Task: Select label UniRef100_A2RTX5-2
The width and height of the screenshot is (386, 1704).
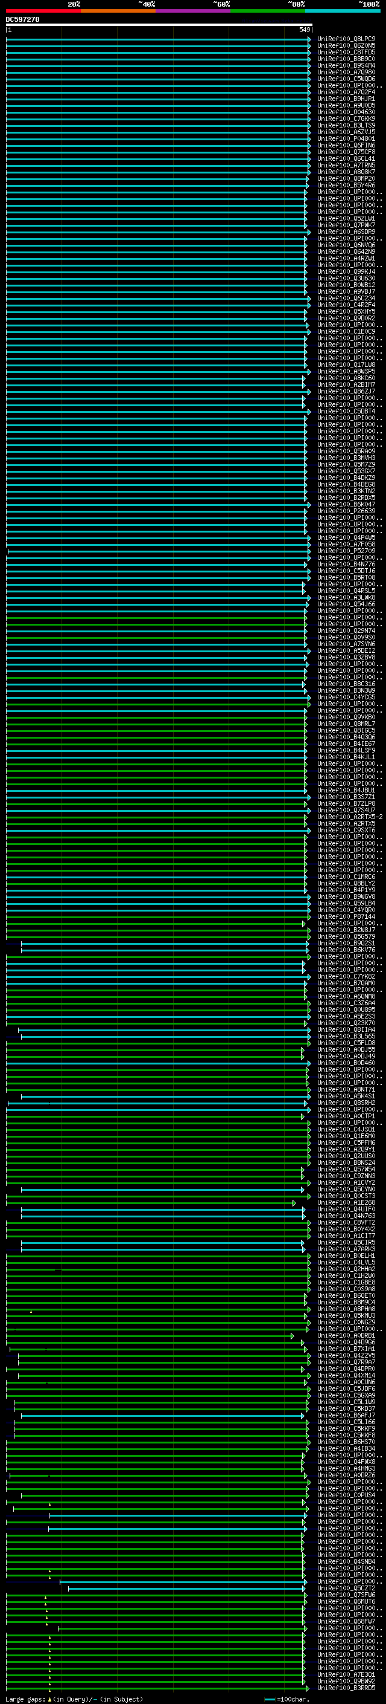Action: point(349,816)
